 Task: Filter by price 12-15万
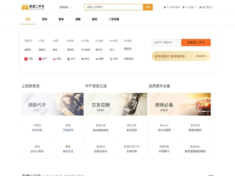85,41
